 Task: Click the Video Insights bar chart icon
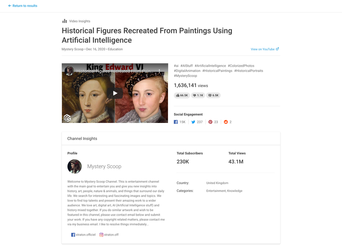[x=64, y=21]
